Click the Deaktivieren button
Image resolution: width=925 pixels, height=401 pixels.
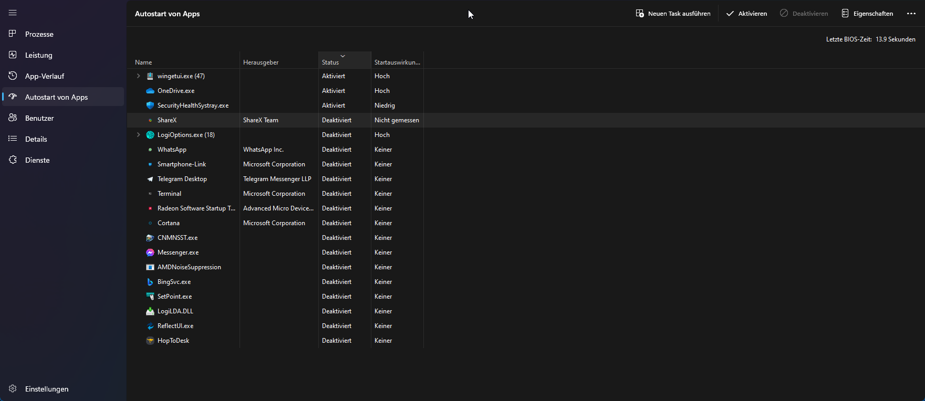pyautogui.click(x=804, y=14)
